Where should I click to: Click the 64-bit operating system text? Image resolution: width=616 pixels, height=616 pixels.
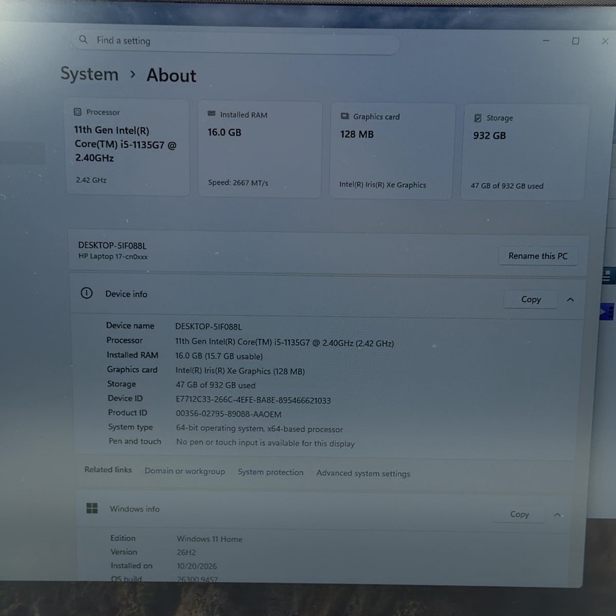click(x=259, y=429)
